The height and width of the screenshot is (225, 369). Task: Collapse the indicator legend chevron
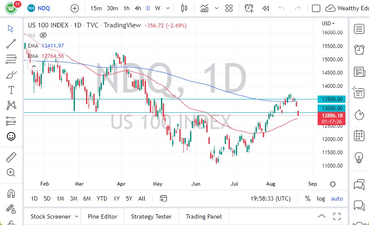click(34, 66)
